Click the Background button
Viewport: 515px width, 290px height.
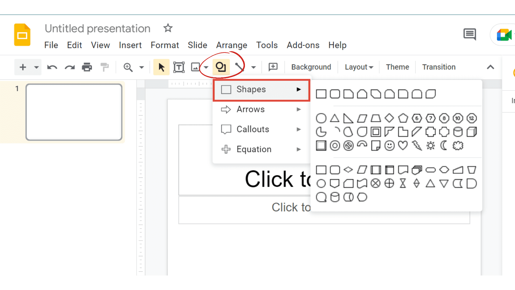(x=311, y=67)
